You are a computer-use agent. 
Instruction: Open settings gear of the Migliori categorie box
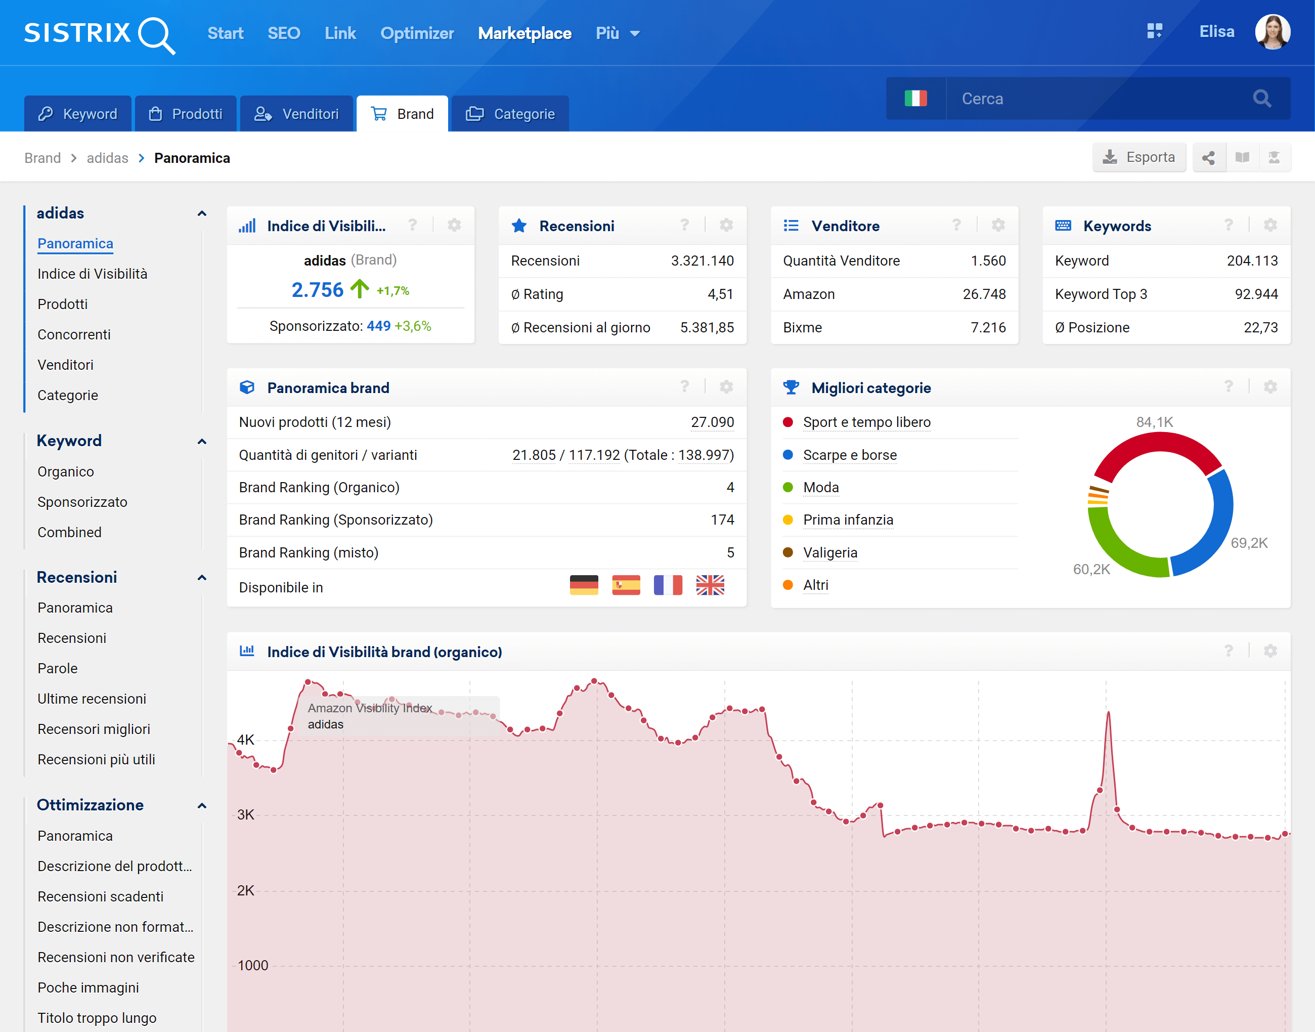click(1270, 386)
